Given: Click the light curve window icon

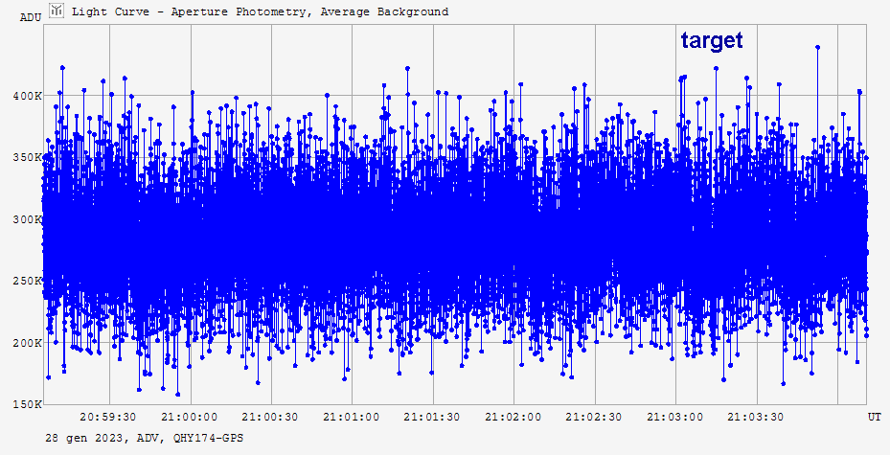Looking at the screenshot, I should 57,11.
